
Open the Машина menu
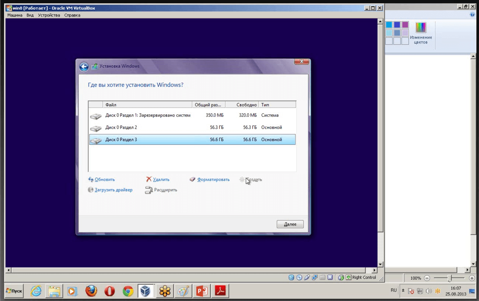coord(15,15)
